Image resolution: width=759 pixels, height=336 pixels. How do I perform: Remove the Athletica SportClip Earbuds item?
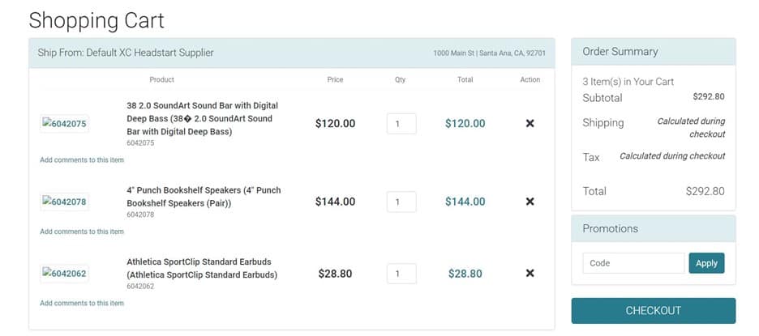(x=530, y=273)
